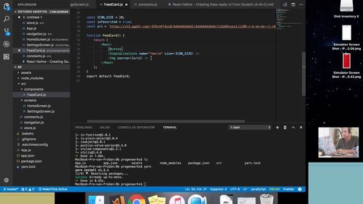
Task: Open the .watchmanconfig file
Action: click(34, 145)
